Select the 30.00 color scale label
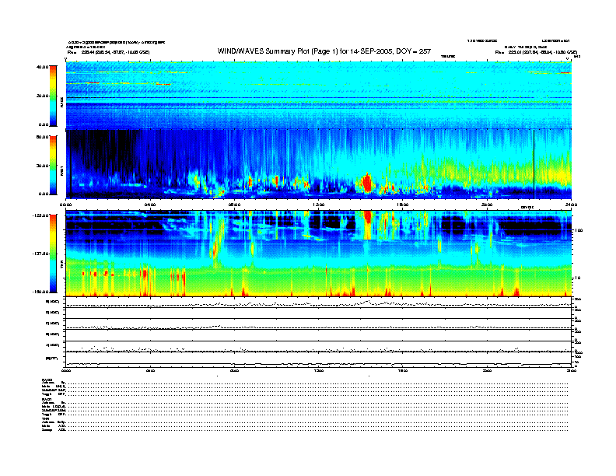The height and width of the screenshot is (476, 616). click(42, 166)
